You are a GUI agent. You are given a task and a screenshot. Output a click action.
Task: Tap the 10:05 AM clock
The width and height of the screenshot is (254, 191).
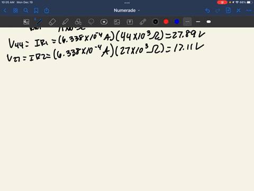pyautogui.click(x=8, y=2)
